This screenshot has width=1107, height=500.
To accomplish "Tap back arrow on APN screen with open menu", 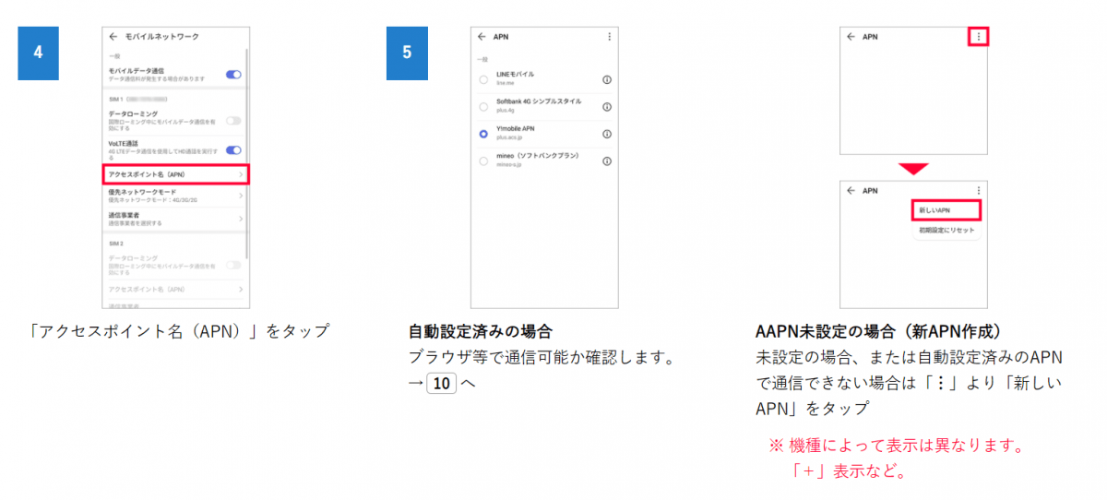I will pos(851,190).
